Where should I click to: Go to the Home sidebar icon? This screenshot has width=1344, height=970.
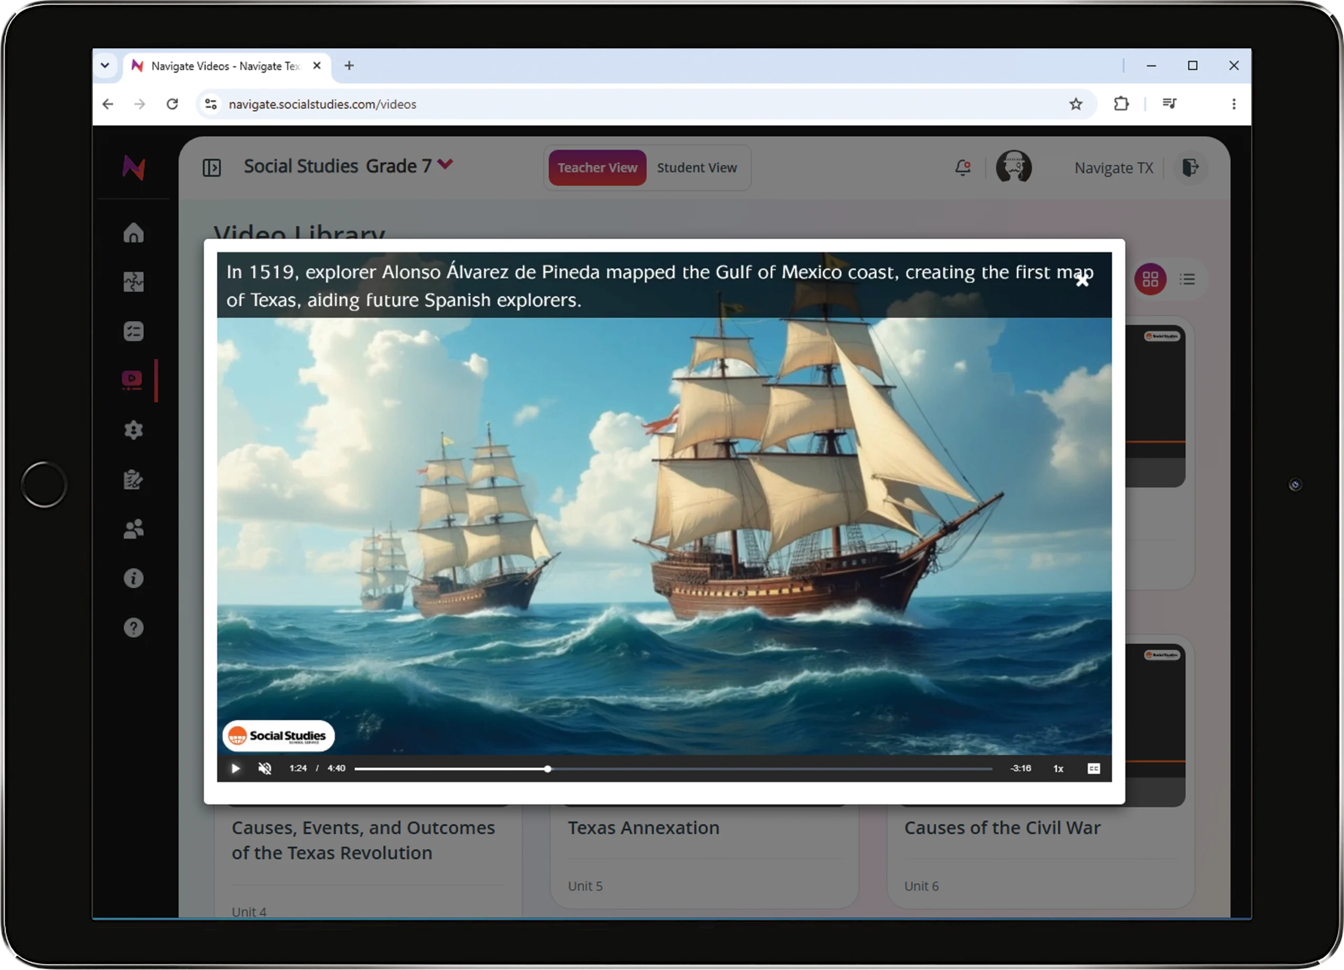tap(133, 233)
